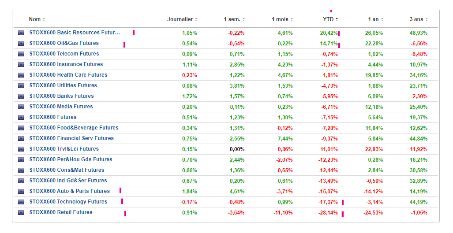
Task: Open STOXX600 Telecom Futures link
Action: tap(64, 54)
